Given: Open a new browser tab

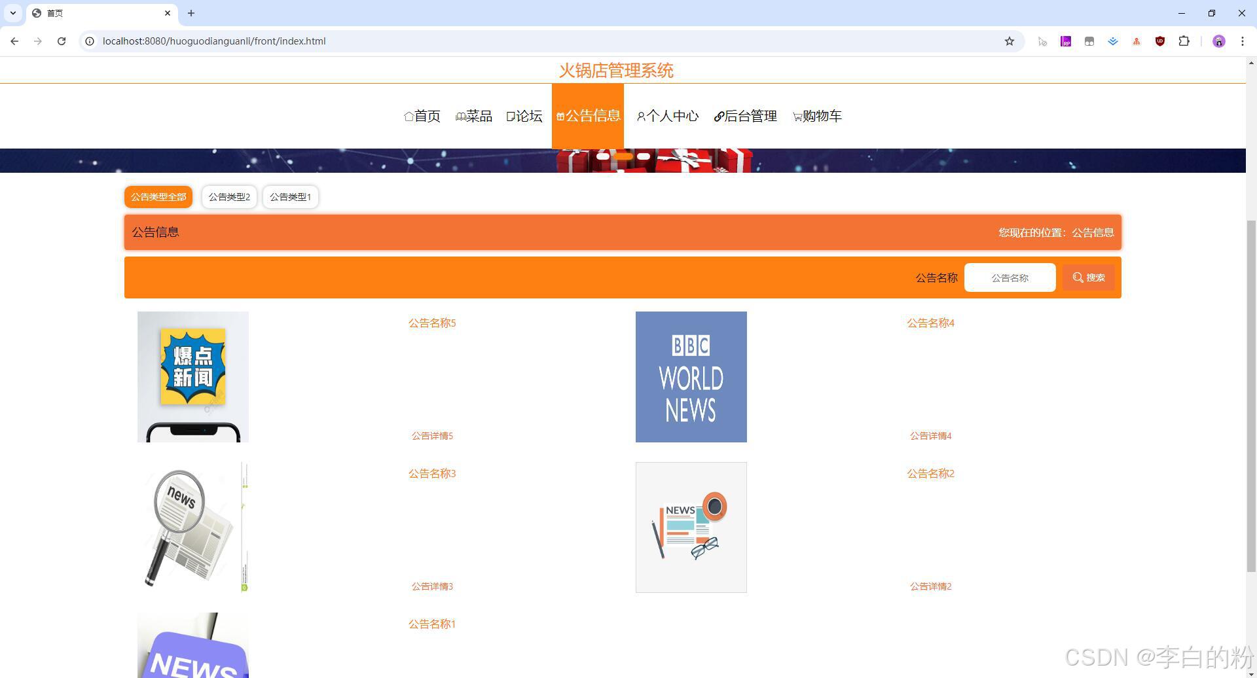Looking at the screenshot, I should [191, 13].
